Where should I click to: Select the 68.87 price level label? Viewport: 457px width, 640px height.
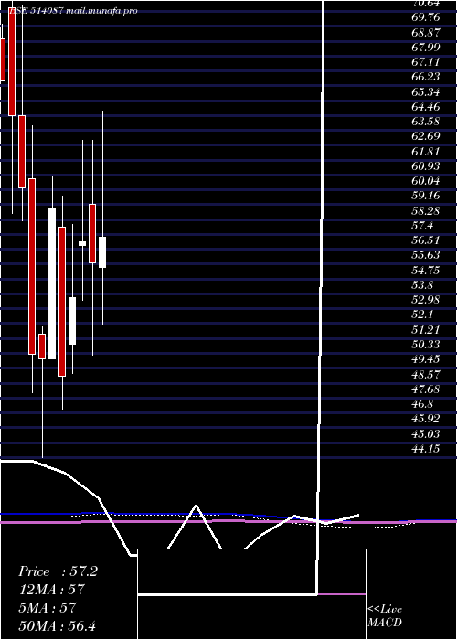pos(426,32)
